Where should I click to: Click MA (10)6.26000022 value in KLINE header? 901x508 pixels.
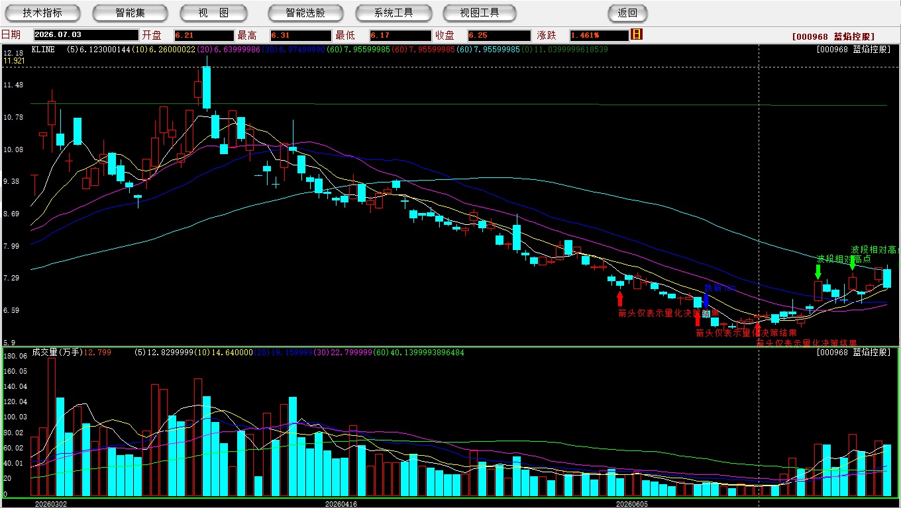coord(163,50)
